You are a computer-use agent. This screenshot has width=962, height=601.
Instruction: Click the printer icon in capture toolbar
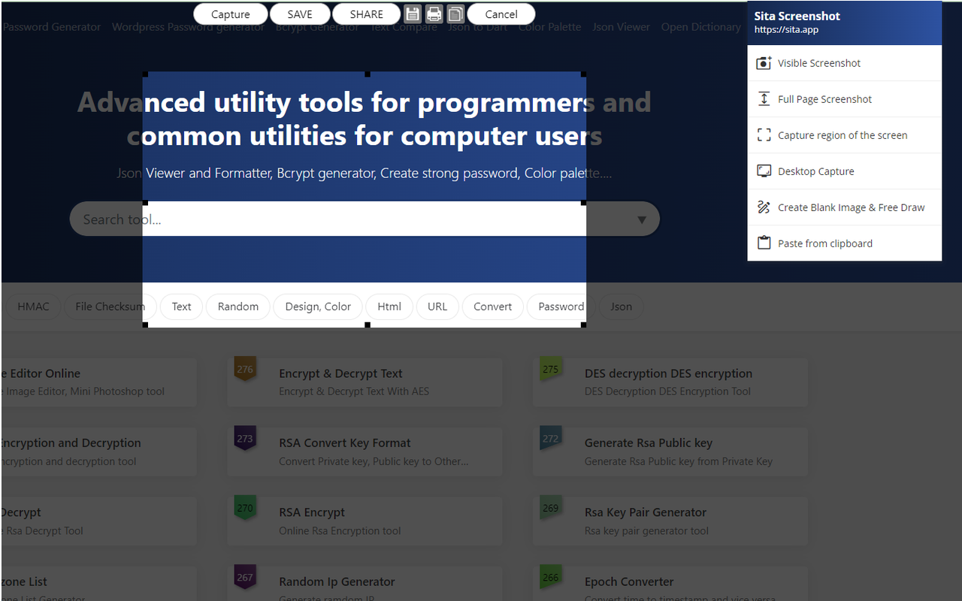tap(434, 14)
